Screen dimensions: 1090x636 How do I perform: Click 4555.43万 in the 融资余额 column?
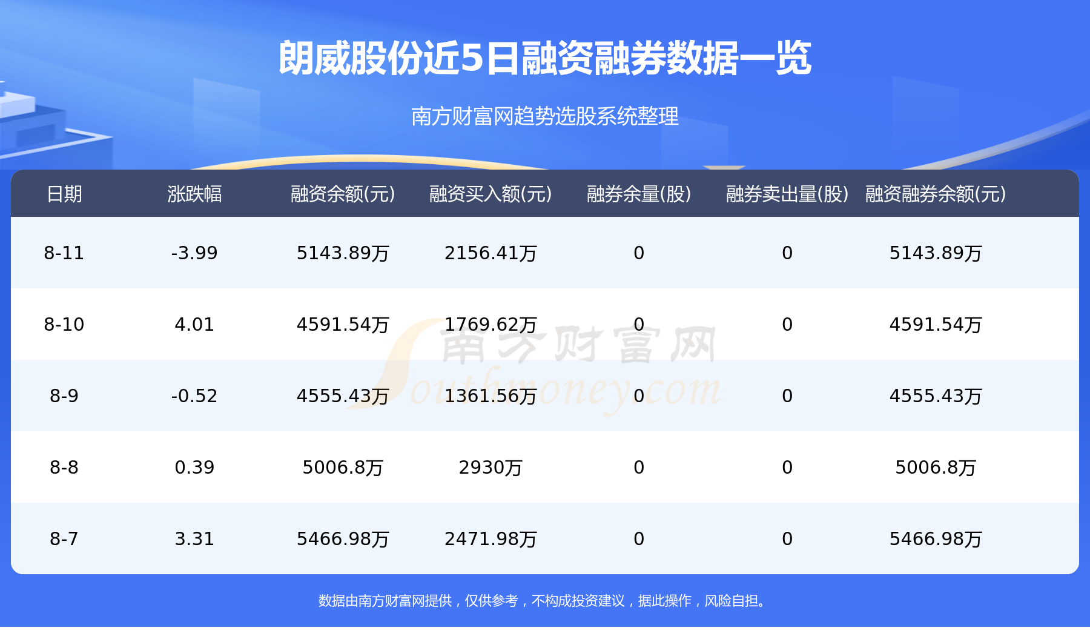(343, 396)
